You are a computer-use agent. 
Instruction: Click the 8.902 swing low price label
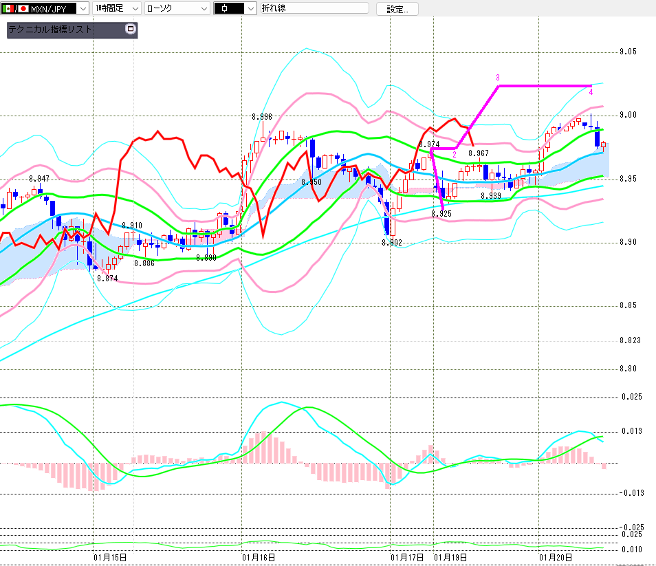(392, 243)
